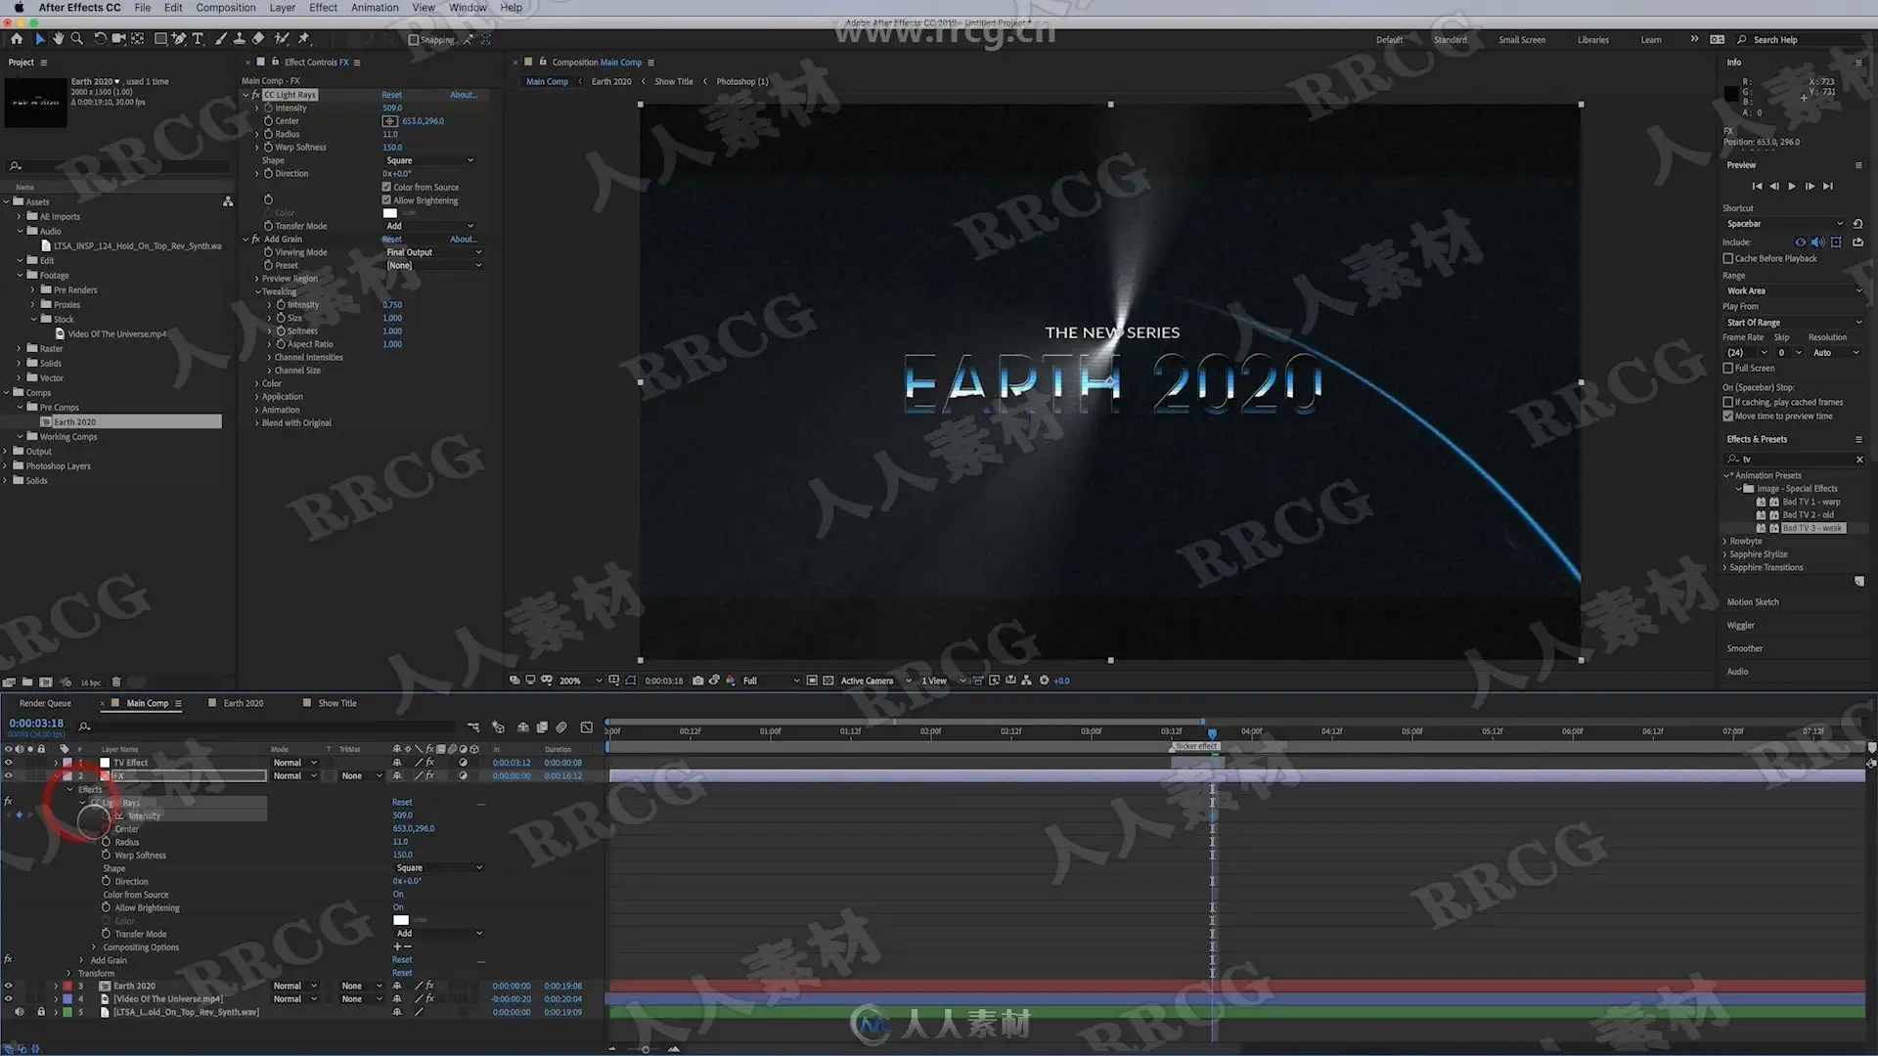Select the Rotation tool

click(99, 39)
